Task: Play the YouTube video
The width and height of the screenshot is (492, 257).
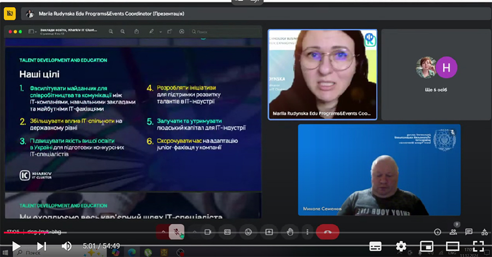Action: coord(16,246)
